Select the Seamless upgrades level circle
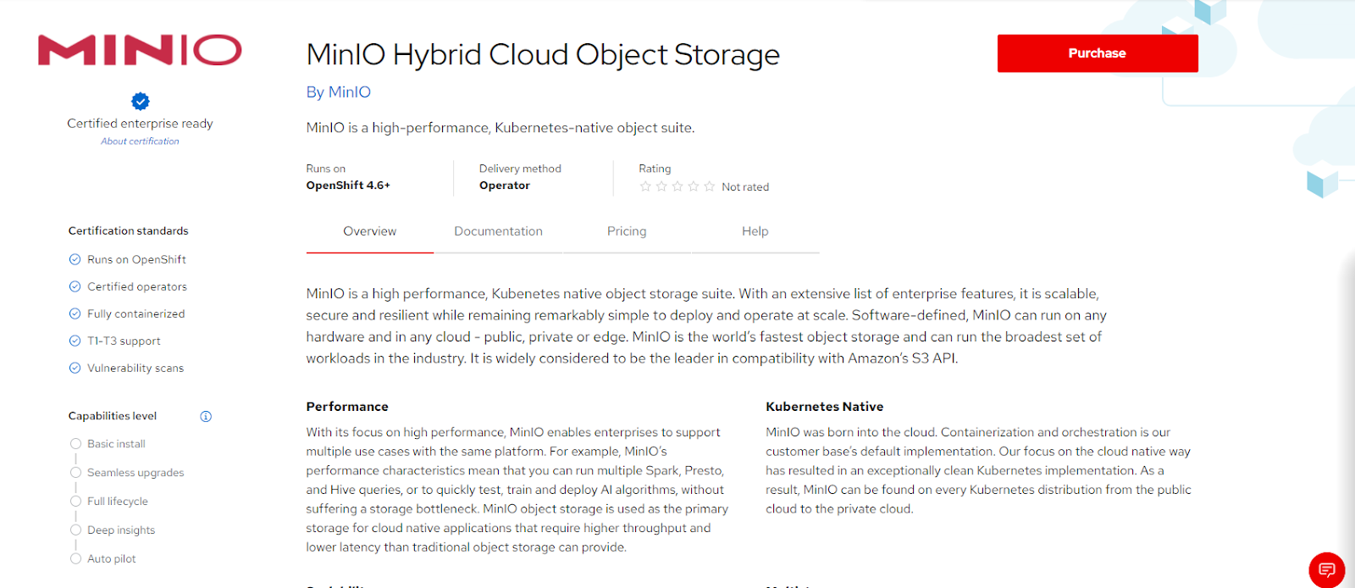Viewport: 1355px width, 588px height. 75,473
